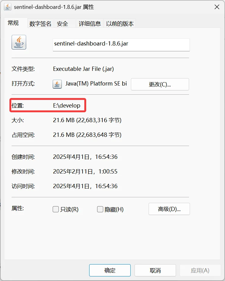
Task: Close the 属性 dialog with the X button
Action: (217, 7)
